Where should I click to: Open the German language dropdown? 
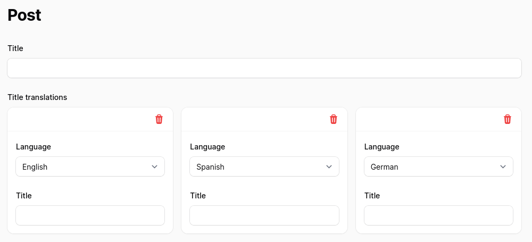(438, 166)
